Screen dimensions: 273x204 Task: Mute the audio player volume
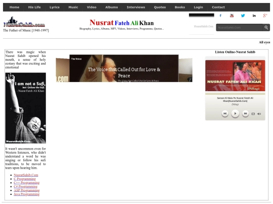[x=259, y=114]
